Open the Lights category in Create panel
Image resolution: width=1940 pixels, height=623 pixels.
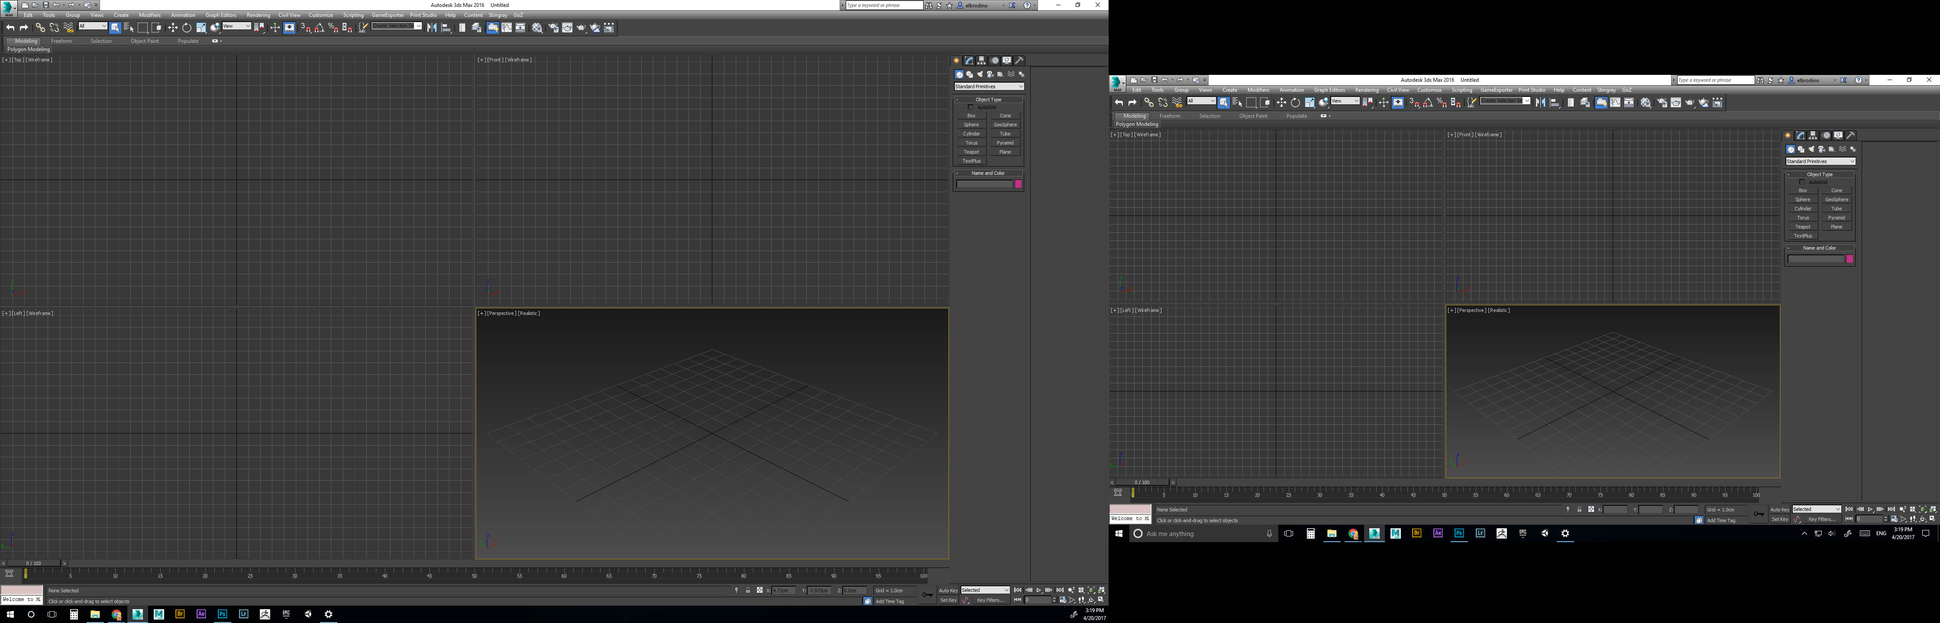tap(980, 74)
